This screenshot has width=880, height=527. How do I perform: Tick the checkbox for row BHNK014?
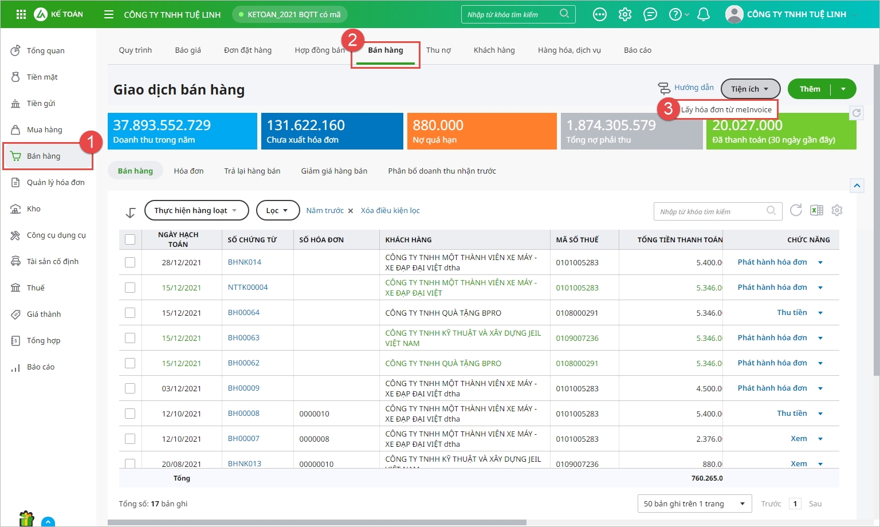[x=130, y=262]
